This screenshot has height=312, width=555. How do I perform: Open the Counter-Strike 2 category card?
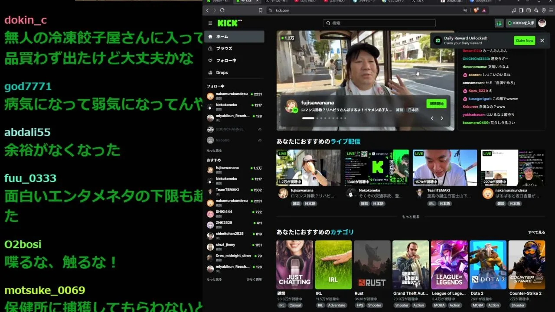pos(526,265)
